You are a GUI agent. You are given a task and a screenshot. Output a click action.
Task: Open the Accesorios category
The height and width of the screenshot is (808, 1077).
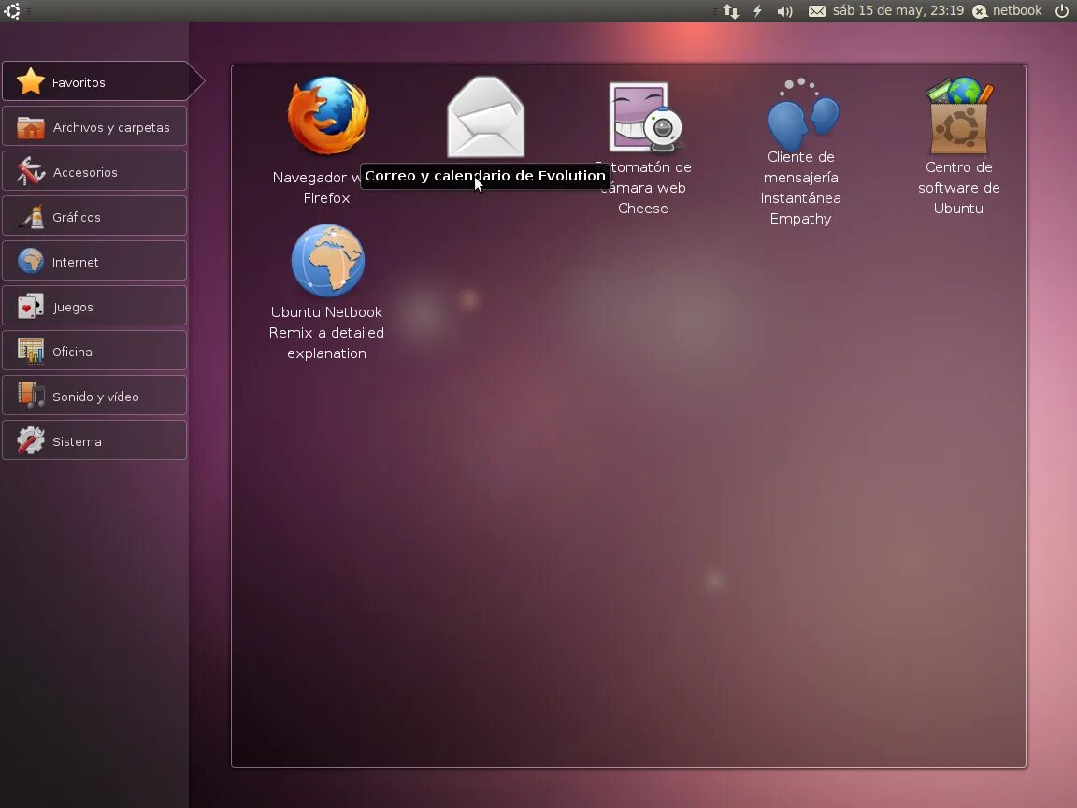94,171
